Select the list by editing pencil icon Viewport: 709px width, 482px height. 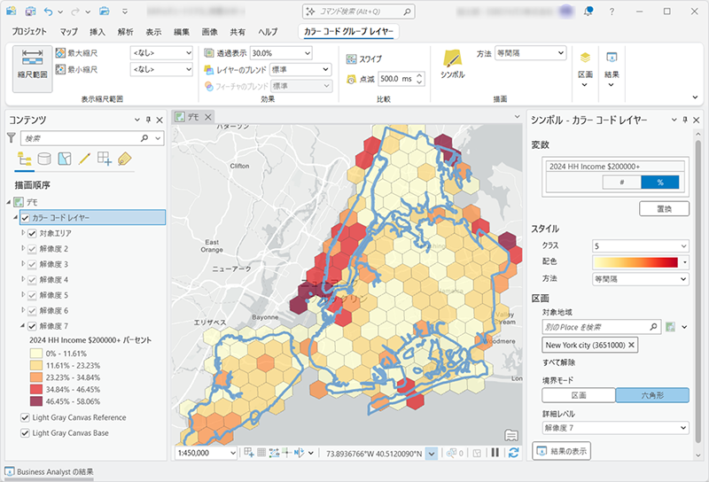(x=85, y=159)
